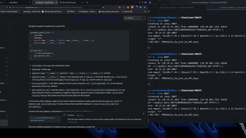The image size is (246, 138).
Task: Click the first 'nc -lvnp 8087' command
Action: tap(161, 21)
